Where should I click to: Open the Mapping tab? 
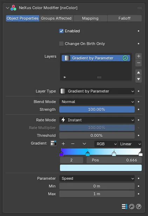coord(90,18)
